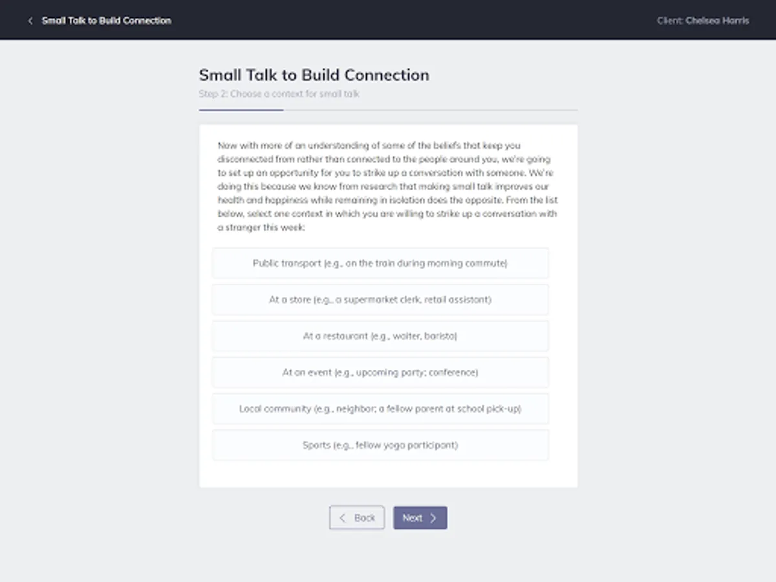This screenshot has height=582, width=776.
Task: Click the right chevron inside the Next button
Action: (433, 518)
